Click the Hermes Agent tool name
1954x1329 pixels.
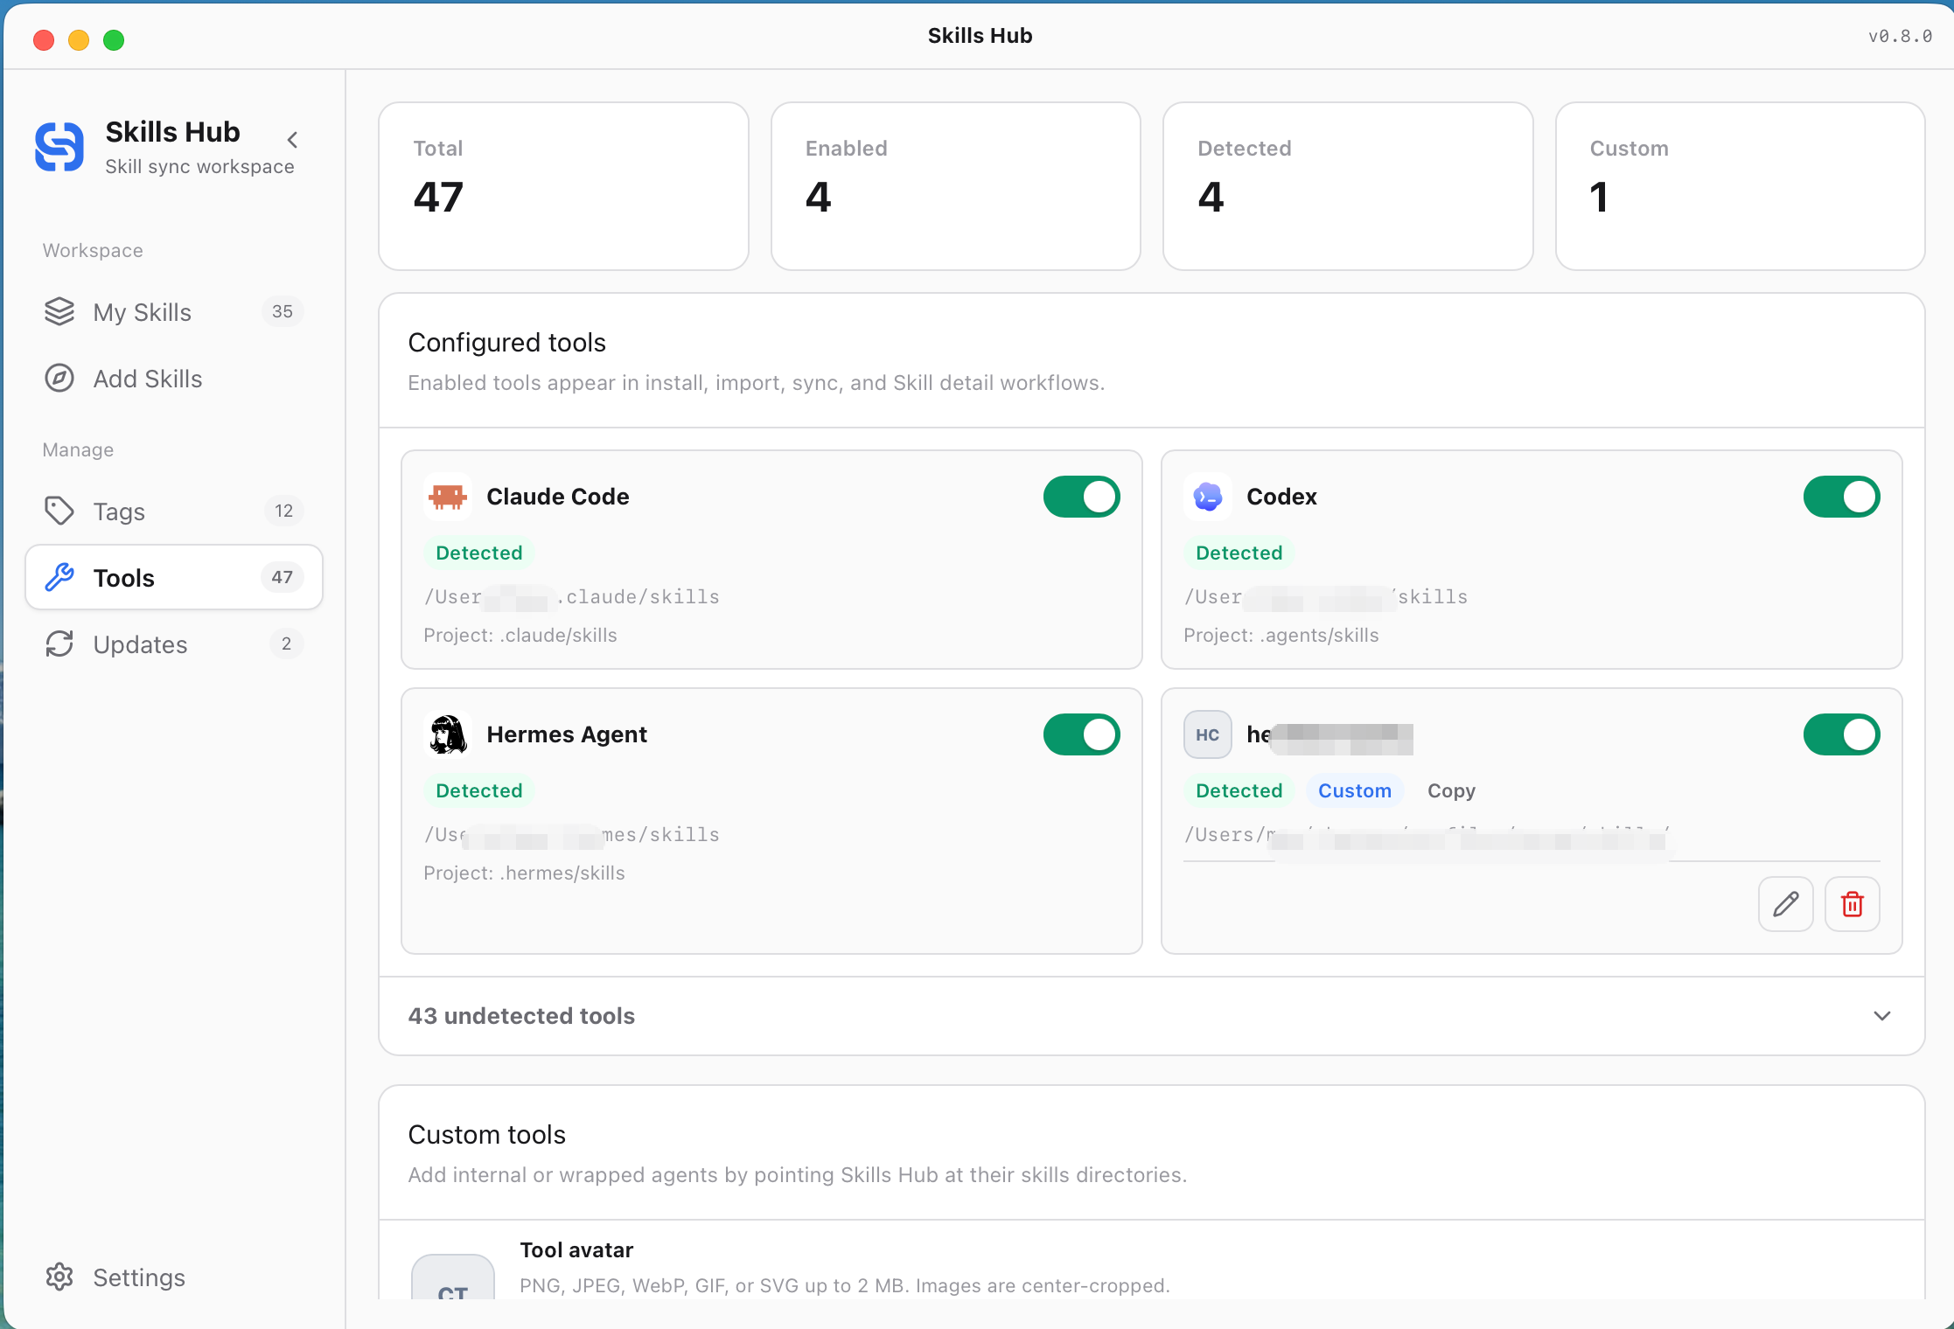click(567, 734)
